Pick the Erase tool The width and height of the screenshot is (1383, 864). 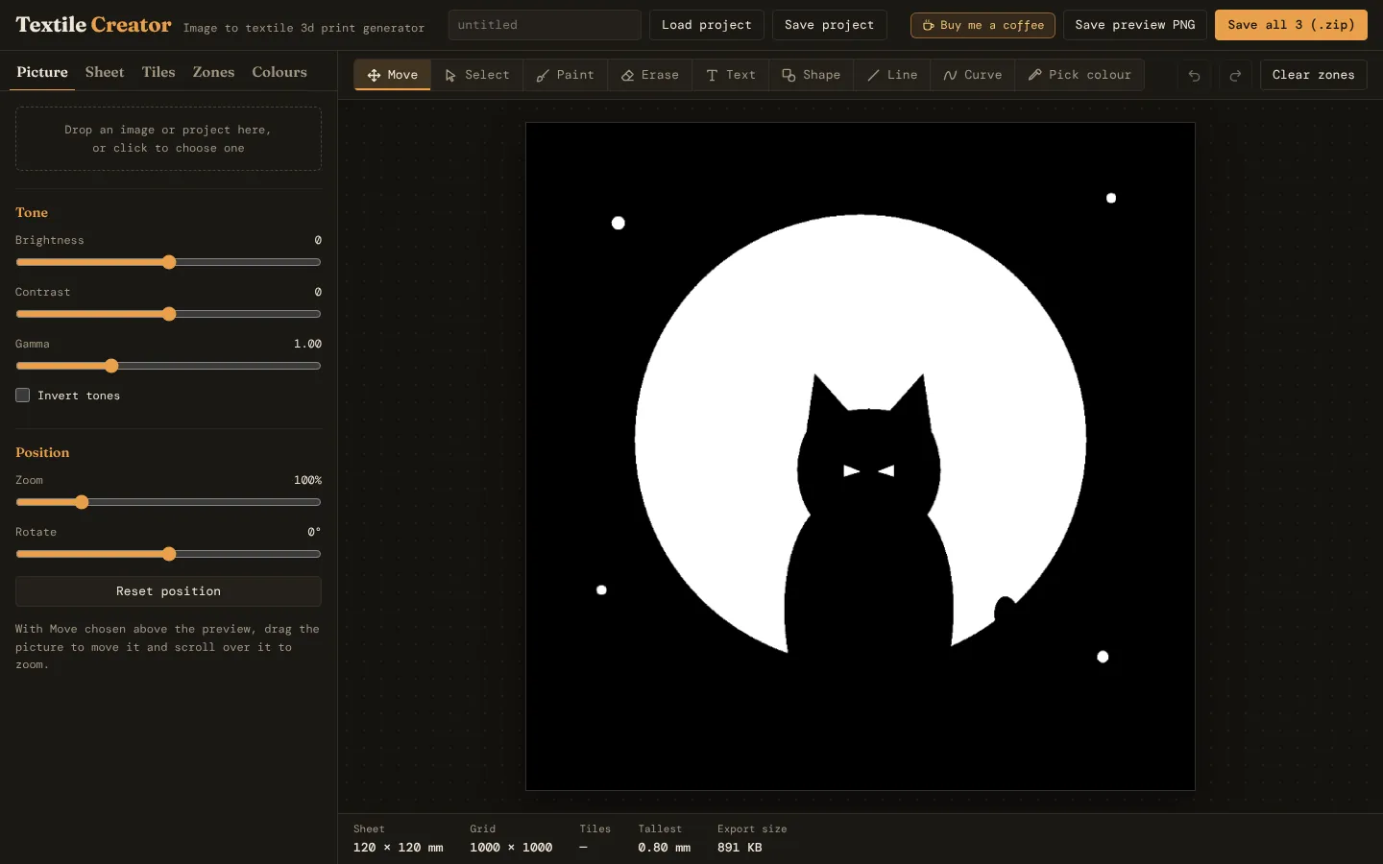tap(650, 75)
